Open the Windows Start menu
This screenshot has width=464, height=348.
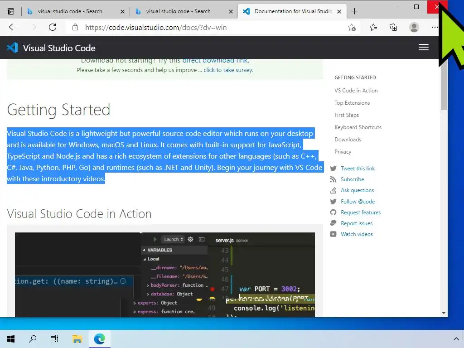pyautogui.click(x=11, y=339)
